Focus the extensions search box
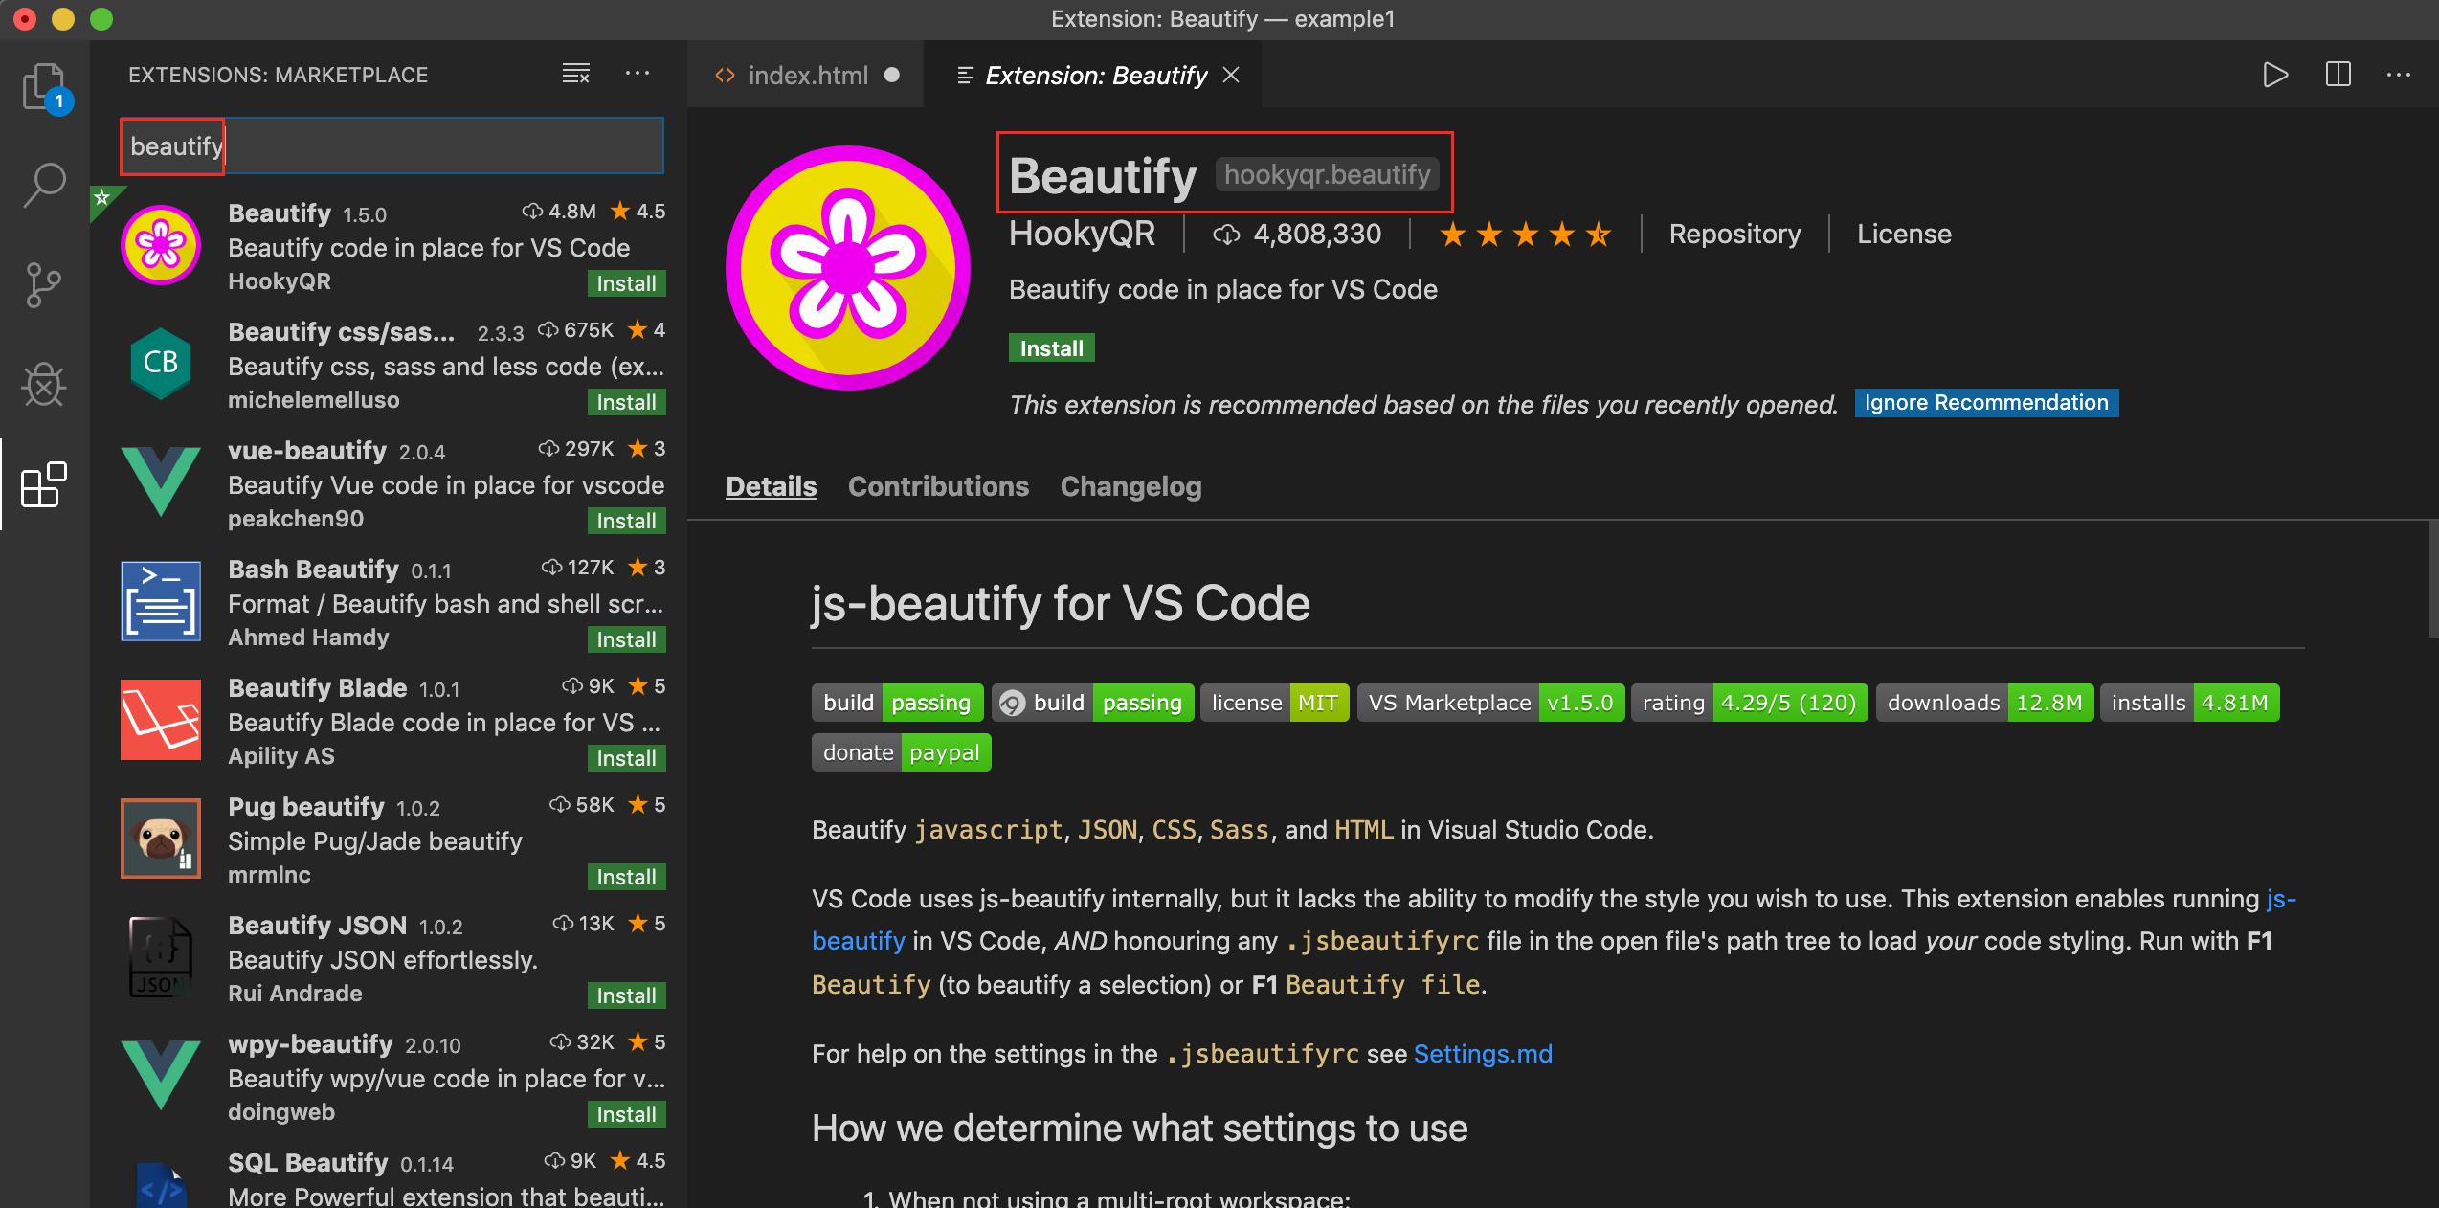Image resolution: width=2439 pixels, height=1208 pixels. [392, 146]
